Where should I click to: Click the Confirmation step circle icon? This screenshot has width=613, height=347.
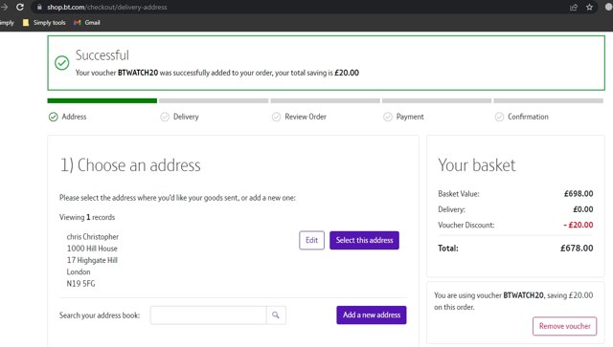click(499, 117)
